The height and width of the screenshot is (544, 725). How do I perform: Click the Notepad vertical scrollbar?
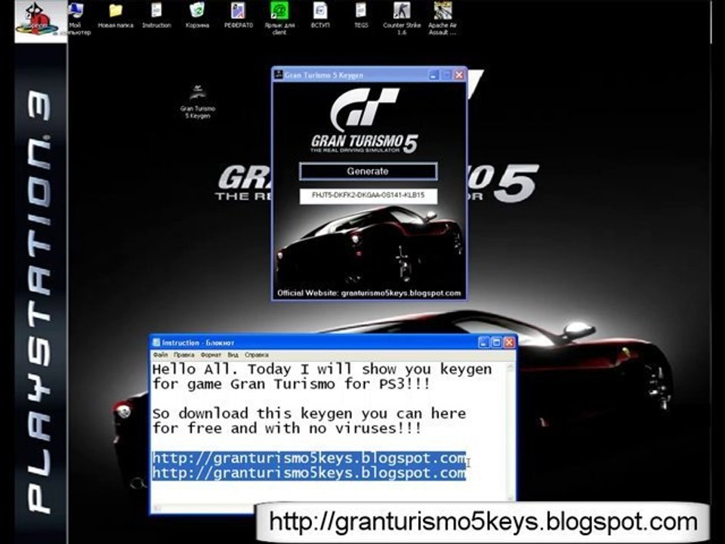pyautogui.click(x=511, y=432)
